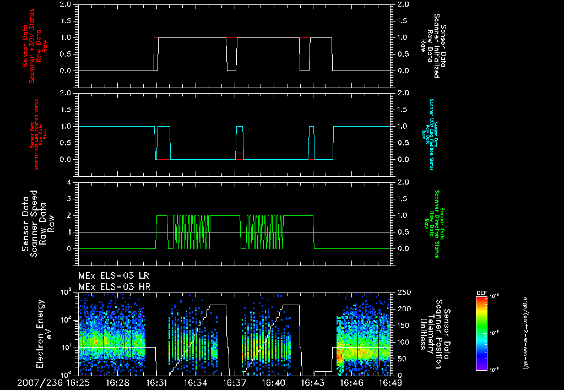This screenshot has width=564, height=390.
Task: Select the "2007/236 16:25" start time label
Action: (x=55, y=383)
